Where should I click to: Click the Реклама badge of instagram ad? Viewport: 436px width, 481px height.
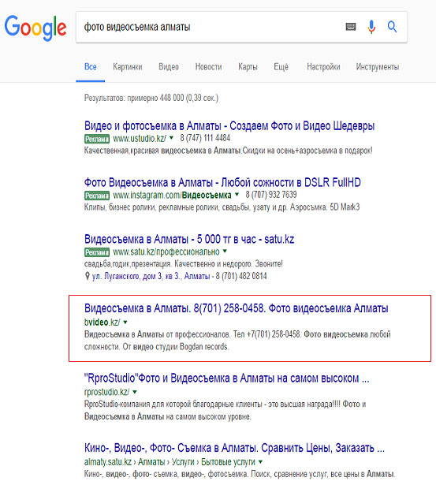click(97, 196)
